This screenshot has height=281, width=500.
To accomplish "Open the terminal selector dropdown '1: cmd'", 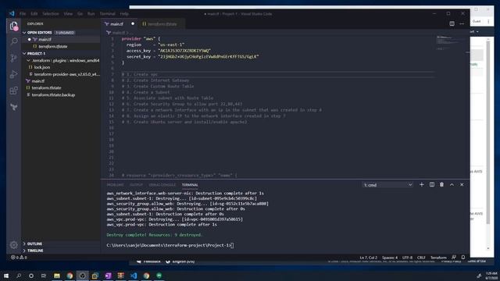I will 387,185.
